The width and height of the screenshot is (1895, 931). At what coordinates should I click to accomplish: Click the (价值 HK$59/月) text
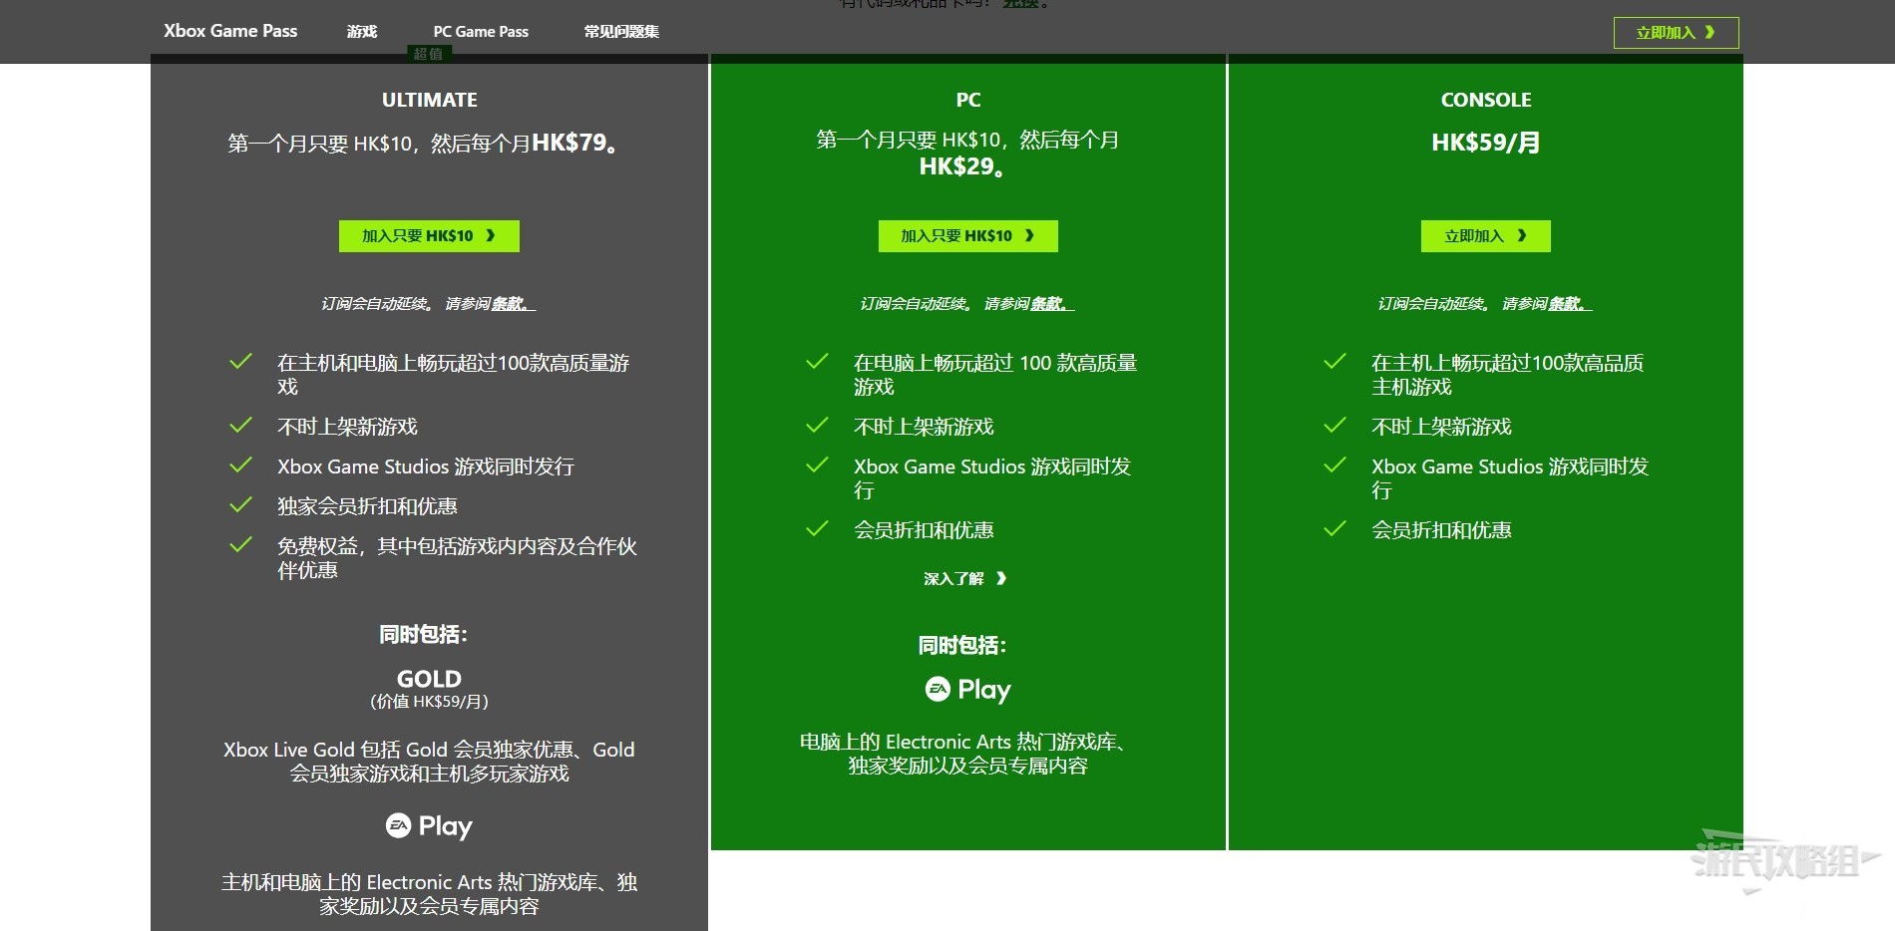[x=429, y=702]
